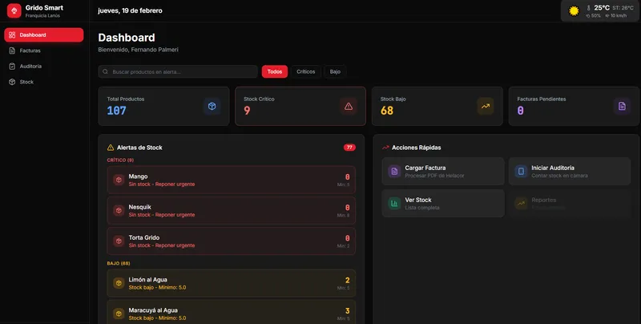This screenshot has height=324, width=641.
Task: Click the trending arrow icon in Stock Bajo
Action: [486, 107]
